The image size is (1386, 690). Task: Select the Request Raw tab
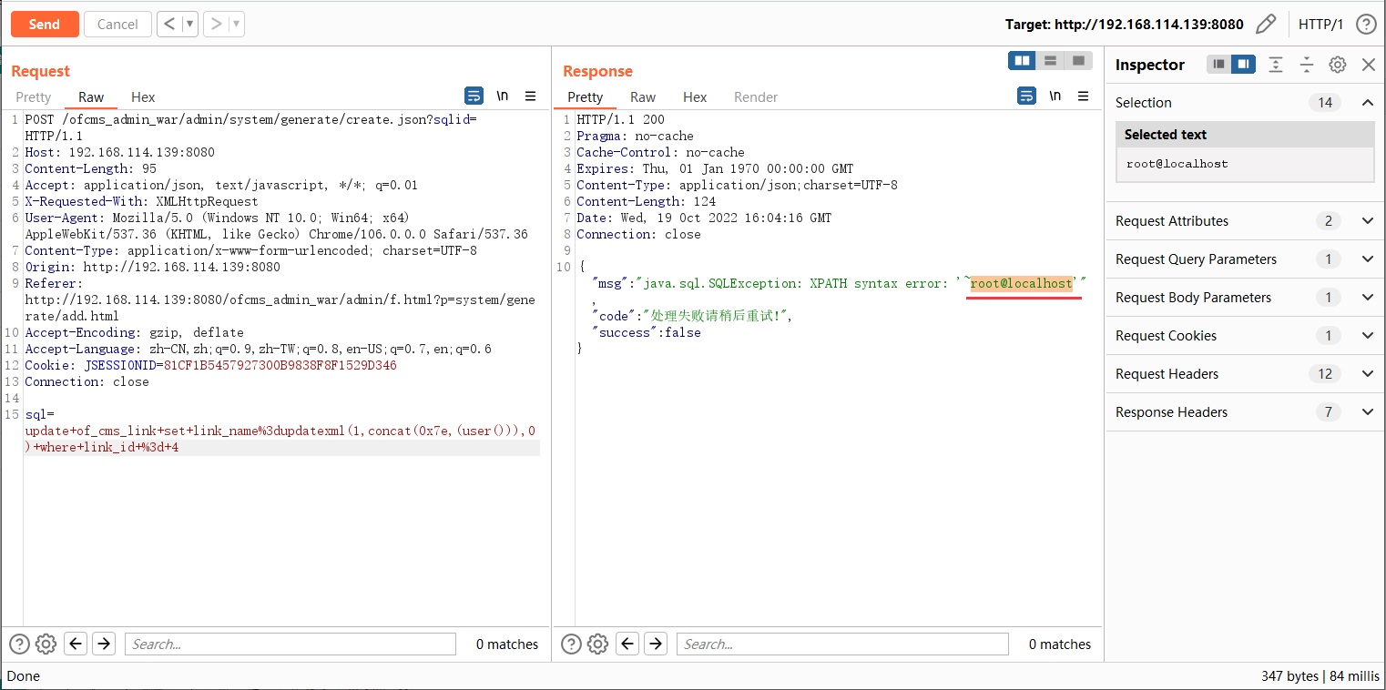coord(91,97)
